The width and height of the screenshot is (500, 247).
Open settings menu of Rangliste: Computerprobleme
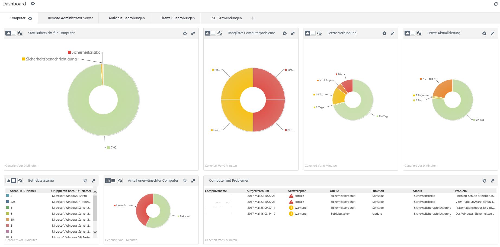(284, 33)
